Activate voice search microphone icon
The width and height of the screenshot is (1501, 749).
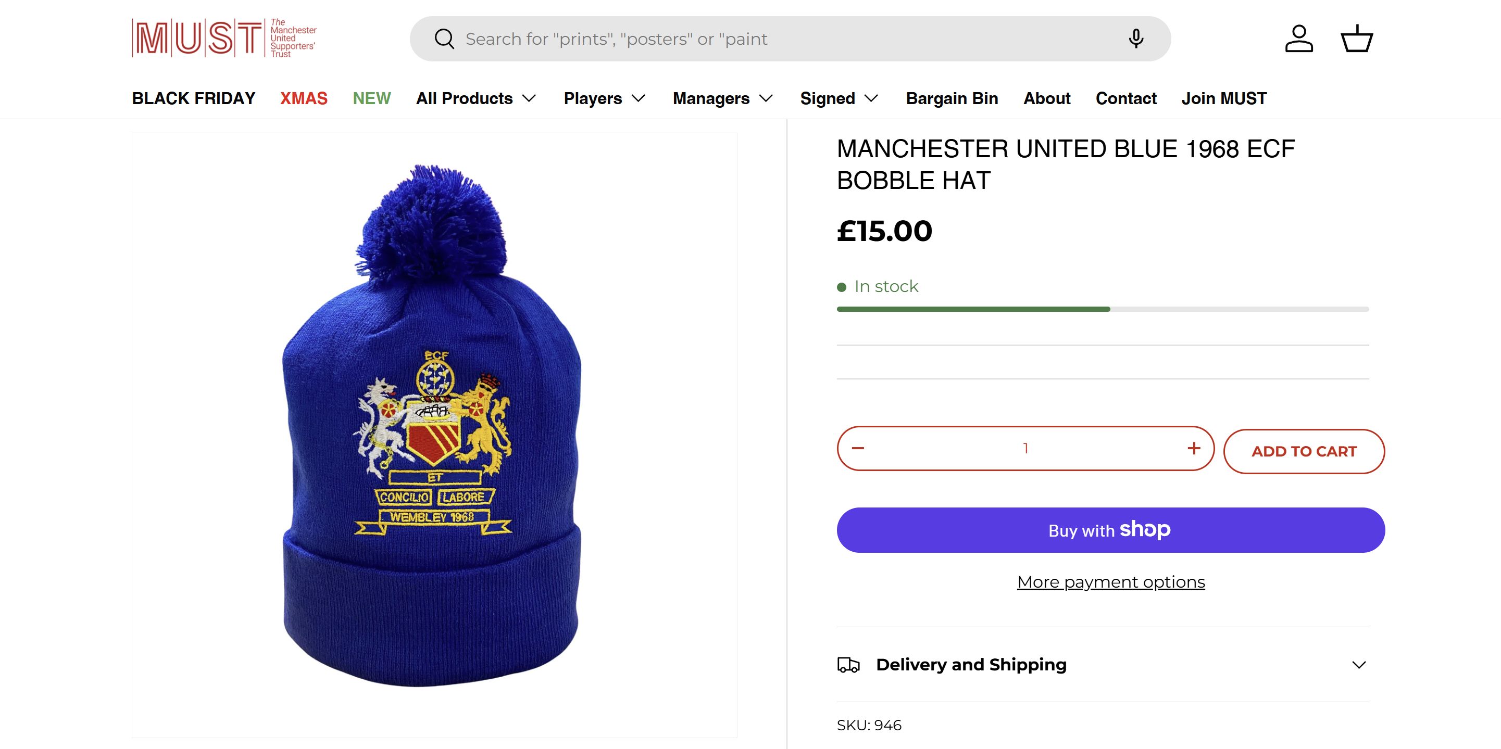pyautogui.click(x=1136, y=39)
